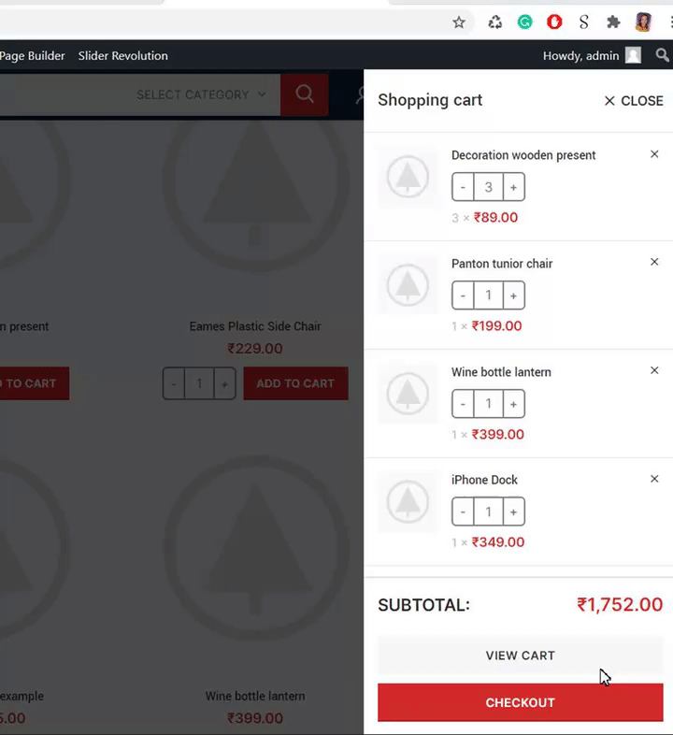Click Eames Plastic Side Chair quantity field
673x735 pixels.
click(x=199, y=383)
